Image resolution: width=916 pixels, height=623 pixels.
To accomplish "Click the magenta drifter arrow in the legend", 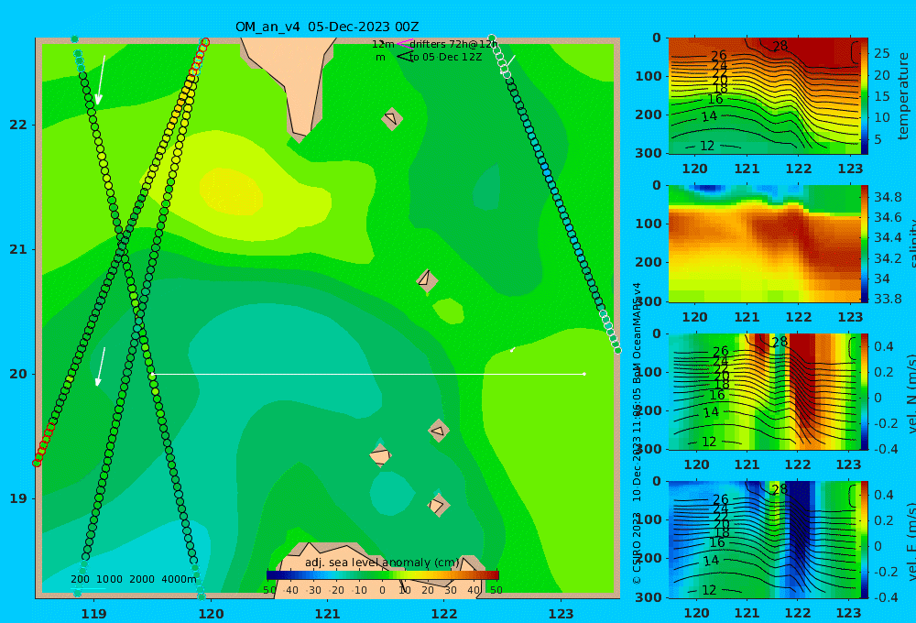I will coord(404,43).
